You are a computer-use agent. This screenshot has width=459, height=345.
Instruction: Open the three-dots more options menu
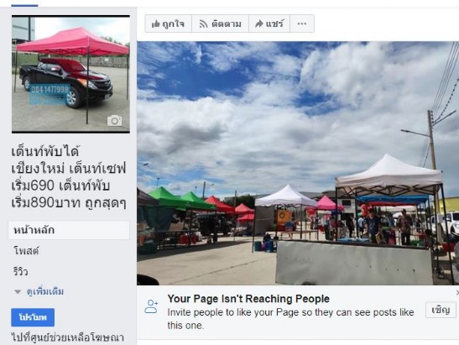click(302, 24)
